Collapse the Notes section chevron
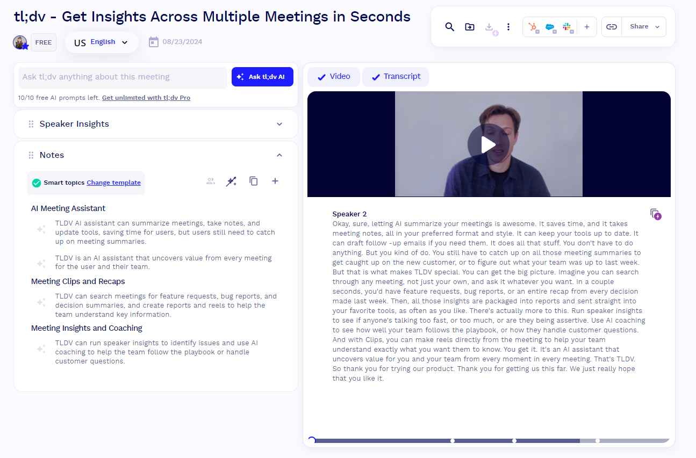Screen dimensions: 696x458 click(x=279, y=155)
